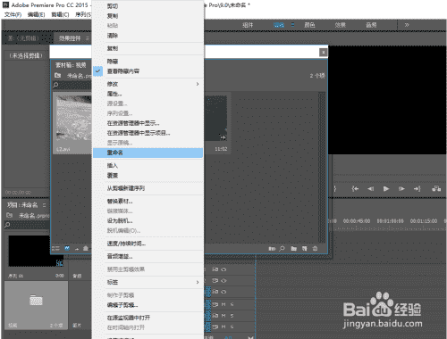Choose 清除 in the context menu

point(148,36)
